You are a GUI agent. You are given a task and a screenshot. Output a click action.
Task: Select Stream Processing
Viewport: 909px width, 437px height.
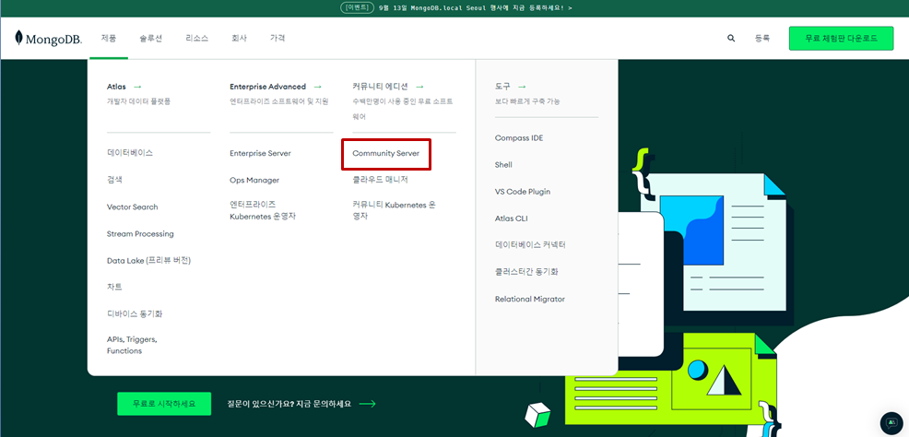click(x=140, y=233)
